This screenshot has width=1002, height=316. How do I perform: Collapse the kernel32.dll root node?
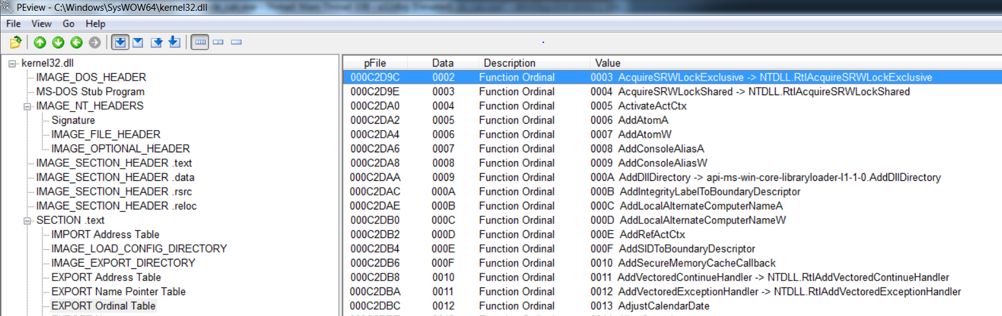click(12, 63)
